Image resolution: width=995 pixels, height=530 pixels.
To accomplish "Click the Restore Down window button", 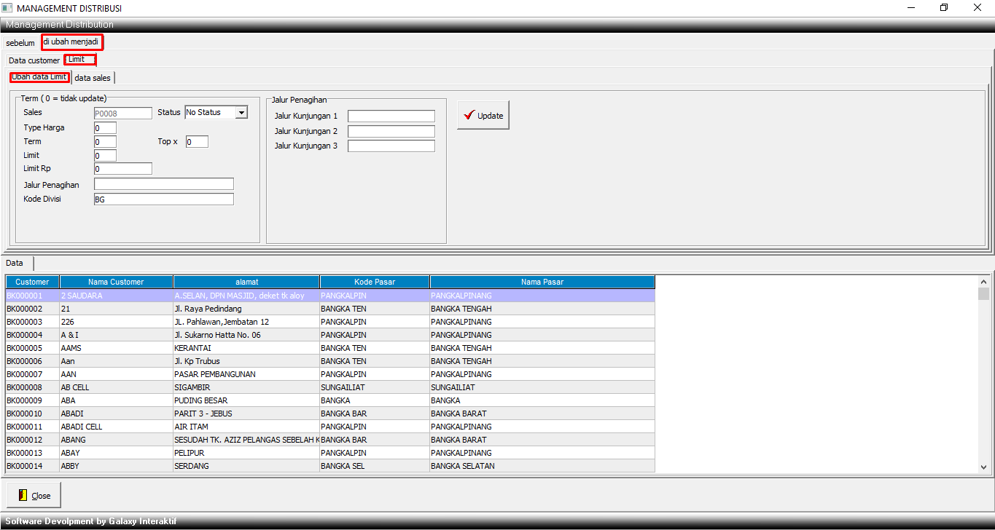I will [944, 8].
